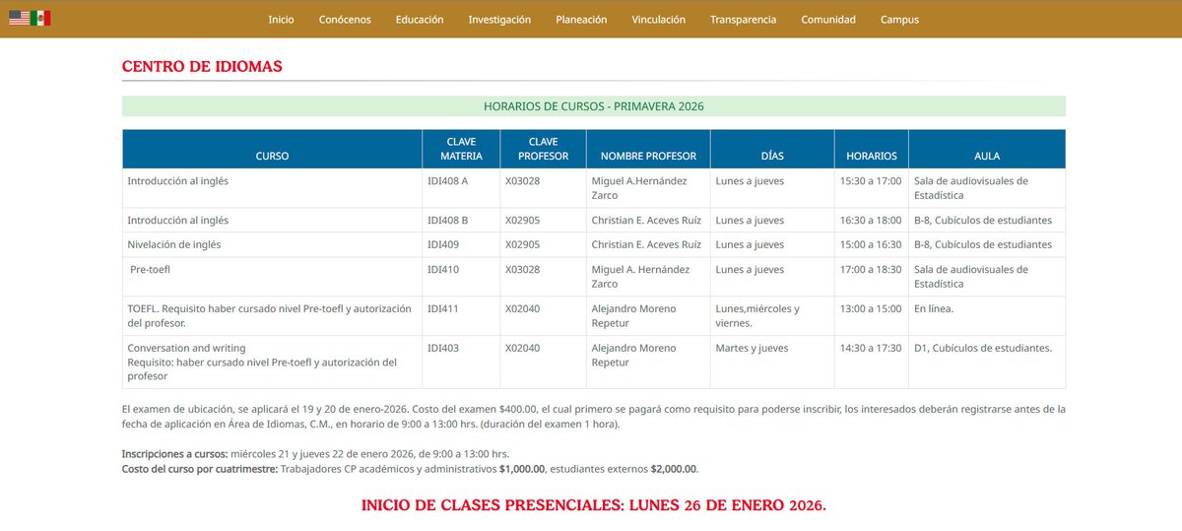Click the 16:30 a 18:00 schedule cell

pyautogui.click(x=871, y=220)
